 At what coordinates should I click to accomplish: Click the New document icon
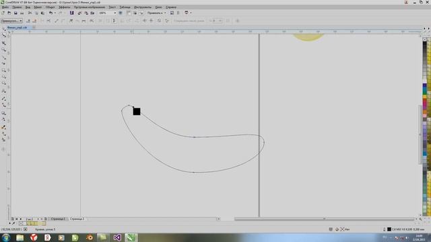point(3,13)
